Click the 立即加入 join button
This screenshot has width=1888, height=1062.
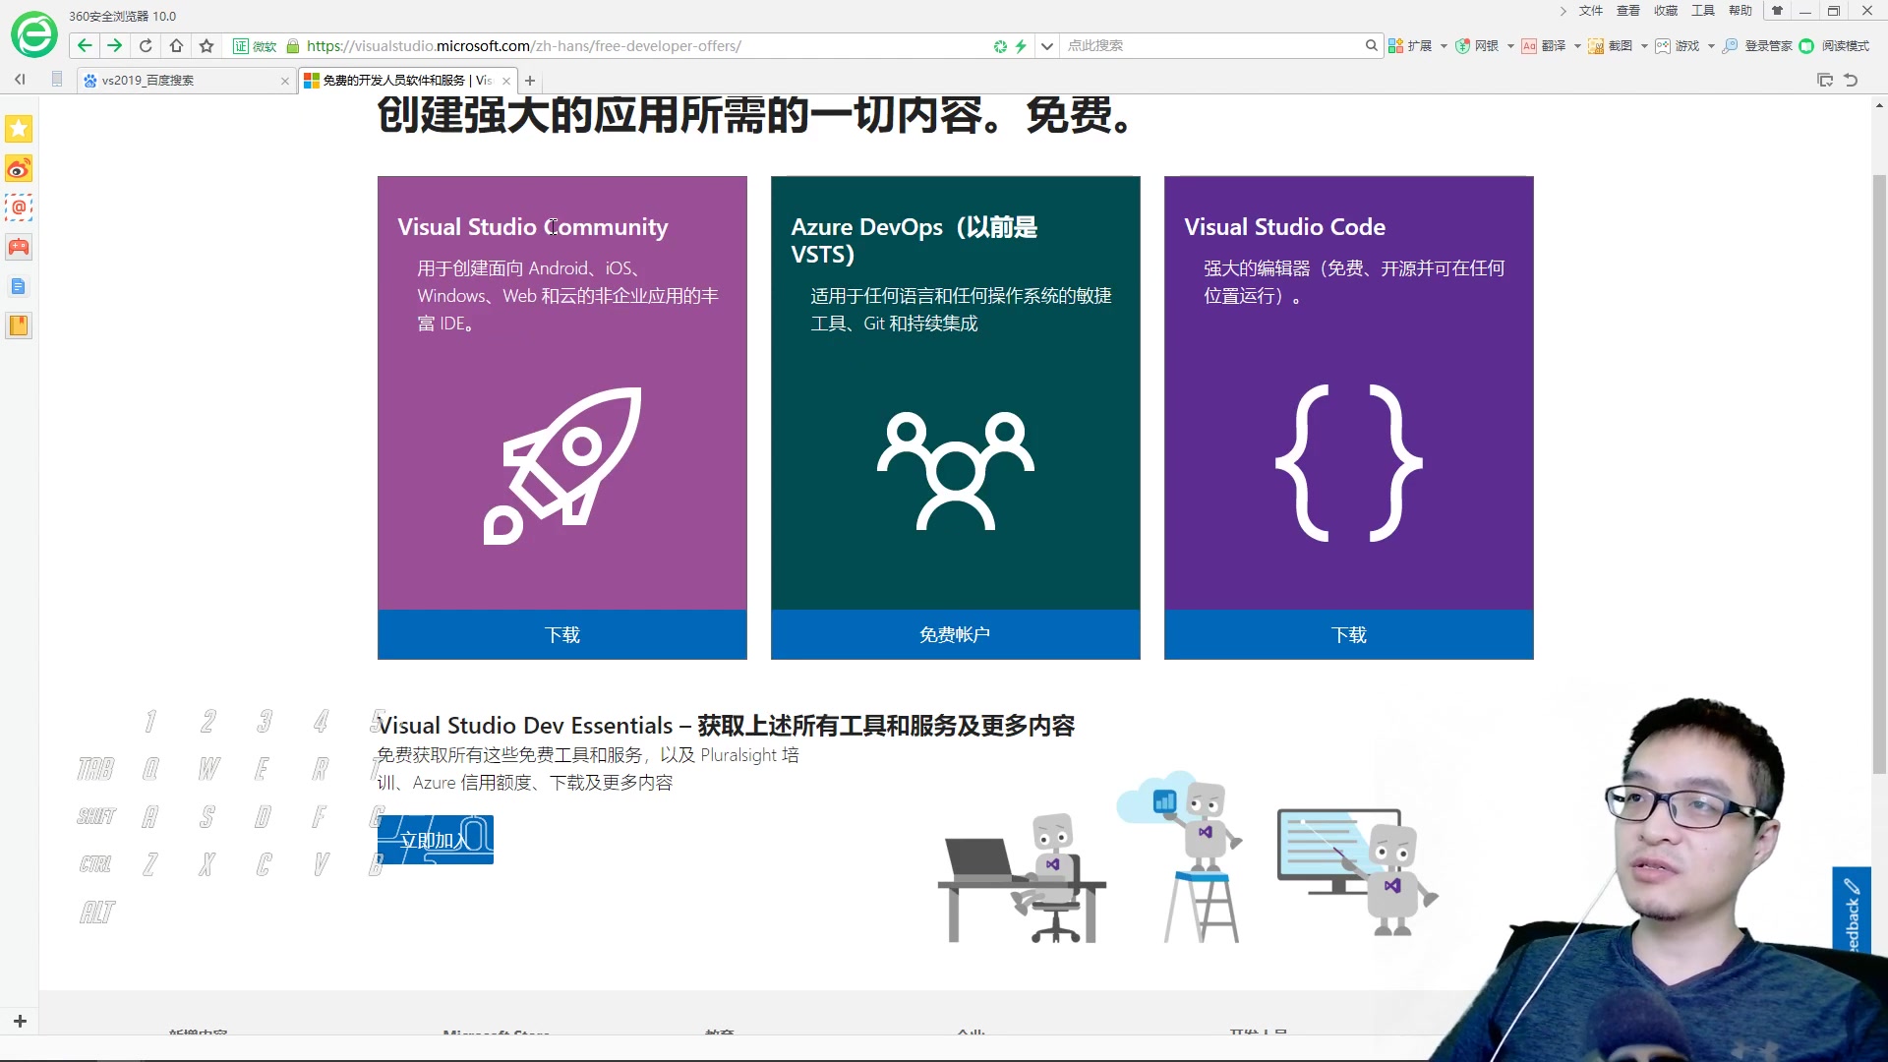point(436,840)
